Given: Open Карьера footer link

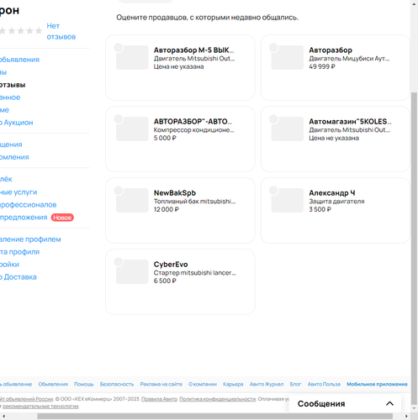Looking at the screenshot, I should tap(233, 384).
